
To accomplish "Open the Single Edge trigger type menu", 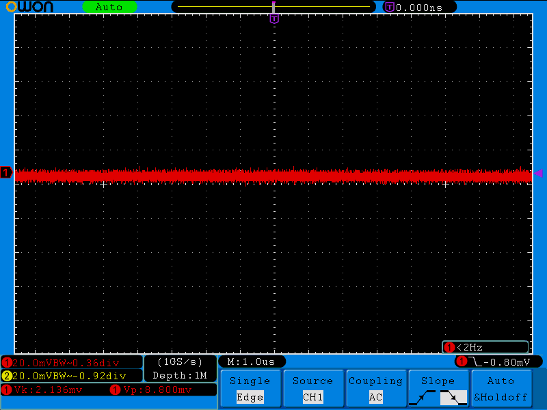I will click(x=250, y=389).
